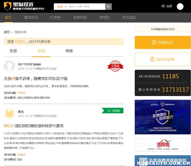Select the 商家 results tab
Viewport: 191px width, 166px height.
69,51
